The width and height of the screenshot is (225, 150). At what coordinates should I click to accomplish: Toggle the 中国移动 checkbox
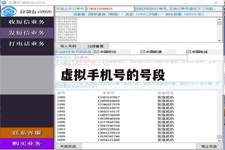click(x=97, y=52)
